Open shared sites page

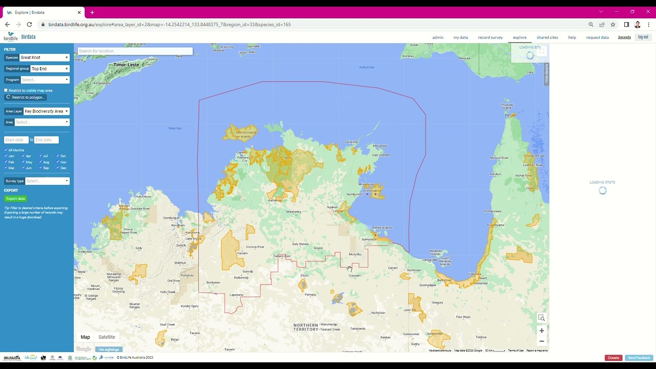point(547,37)
